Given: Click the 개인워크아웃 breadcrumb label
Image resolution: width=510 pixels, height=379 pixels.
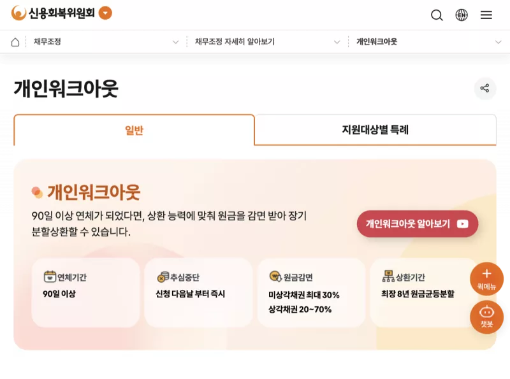Looking at the screenshot, I should pos(377,41).
